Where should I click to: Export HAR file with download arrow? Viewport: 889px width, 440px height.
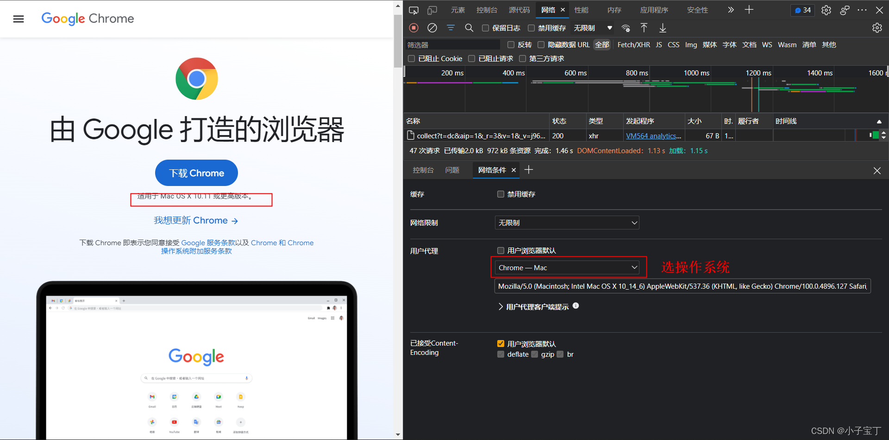pos(663,28)
